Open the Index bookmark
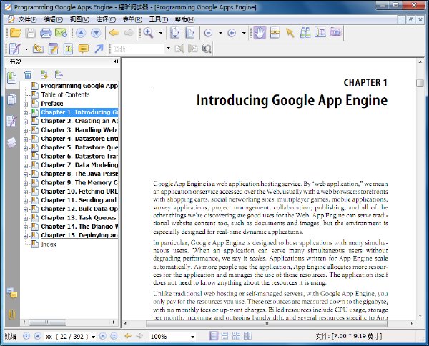429x346 pixels. pyautogui.click(x=49, y=244)
